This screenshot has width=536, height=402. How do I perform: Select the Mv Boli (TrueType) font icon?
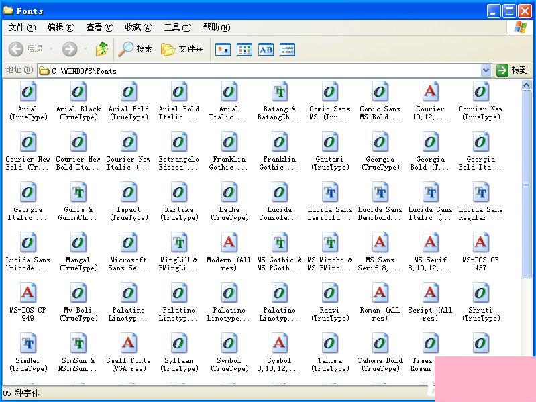[78, 293]
